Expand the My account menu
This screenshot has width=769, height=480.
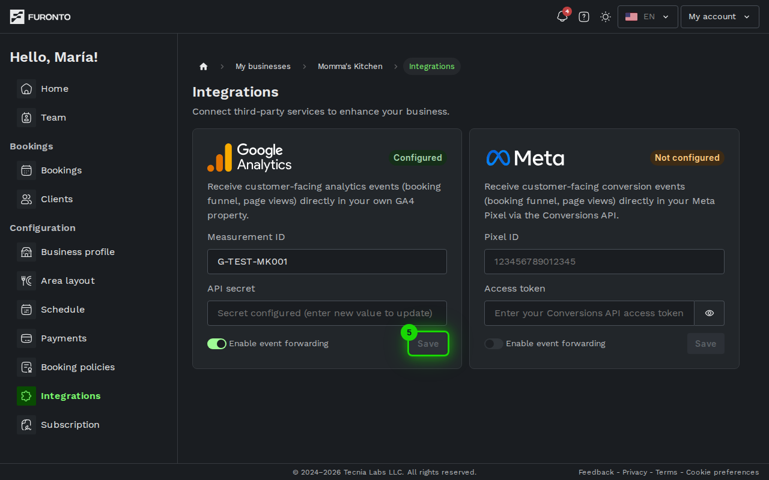coord(720,17)
